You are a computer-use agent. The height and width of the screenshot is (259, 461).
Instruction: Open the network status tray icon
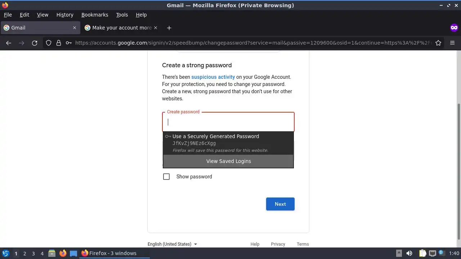pyautogui.click(x=432, y=253)
